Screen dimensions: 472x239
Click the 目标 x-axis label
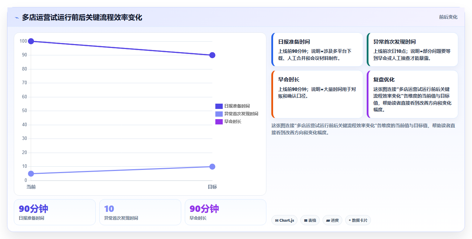coord(212,187)
